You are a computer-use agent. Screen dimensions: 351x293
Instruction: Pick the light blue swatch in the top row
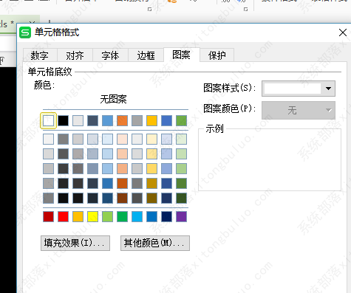click(107, 120)
